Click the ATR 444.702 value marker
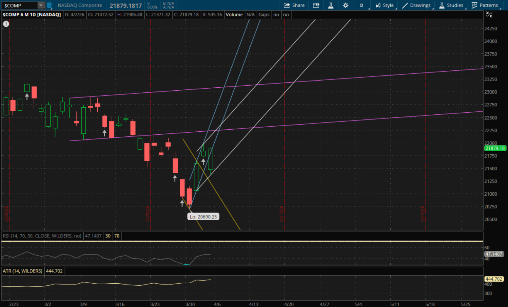The image size is (508, 307). click(x=494, y=279)
